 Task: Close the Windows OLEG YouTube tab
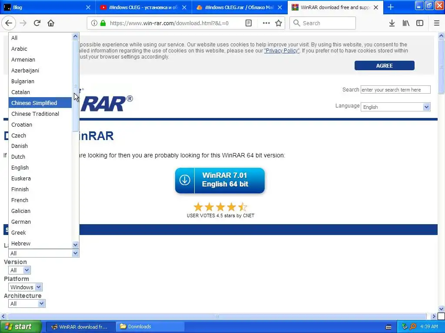(x=184, y=7)
